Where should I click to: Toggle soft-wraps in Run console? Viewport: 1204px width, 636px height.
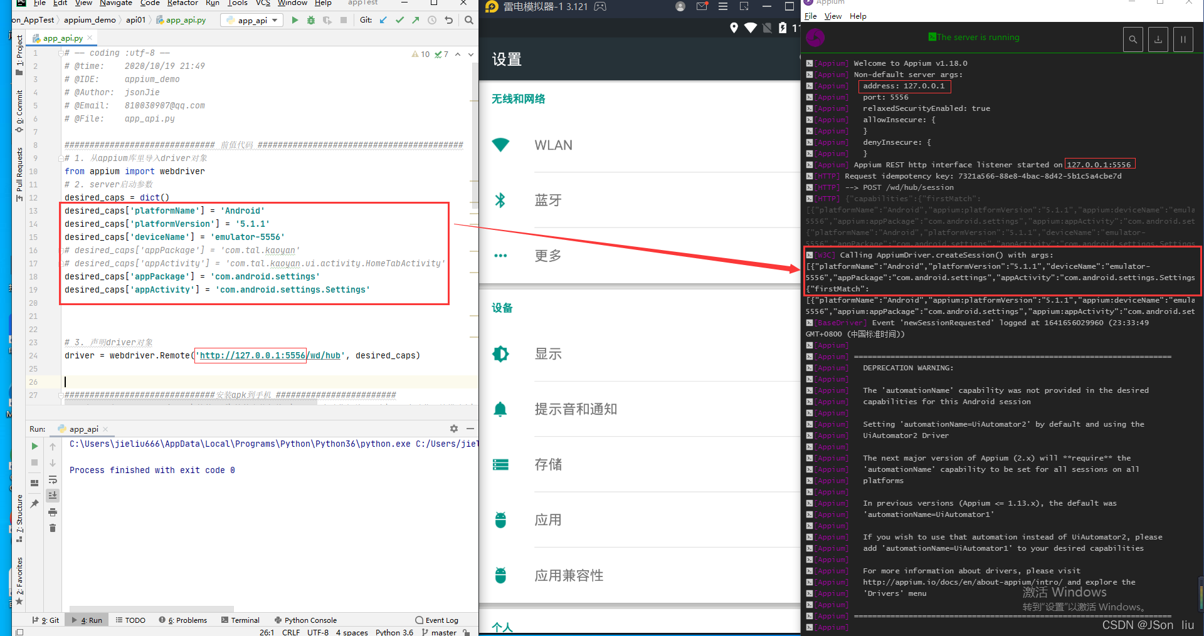click(x=53, y=479)
